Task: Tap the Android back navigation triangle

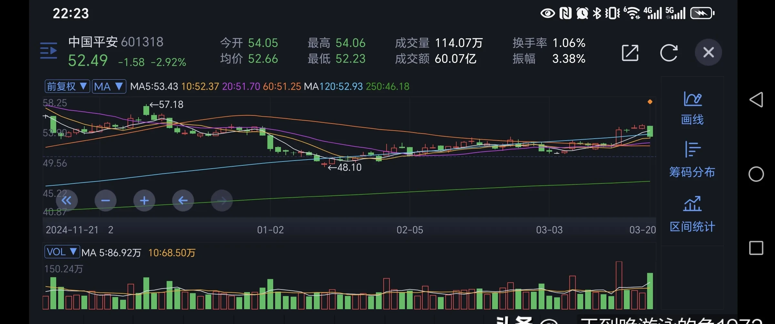Action: tap(756, 99)
